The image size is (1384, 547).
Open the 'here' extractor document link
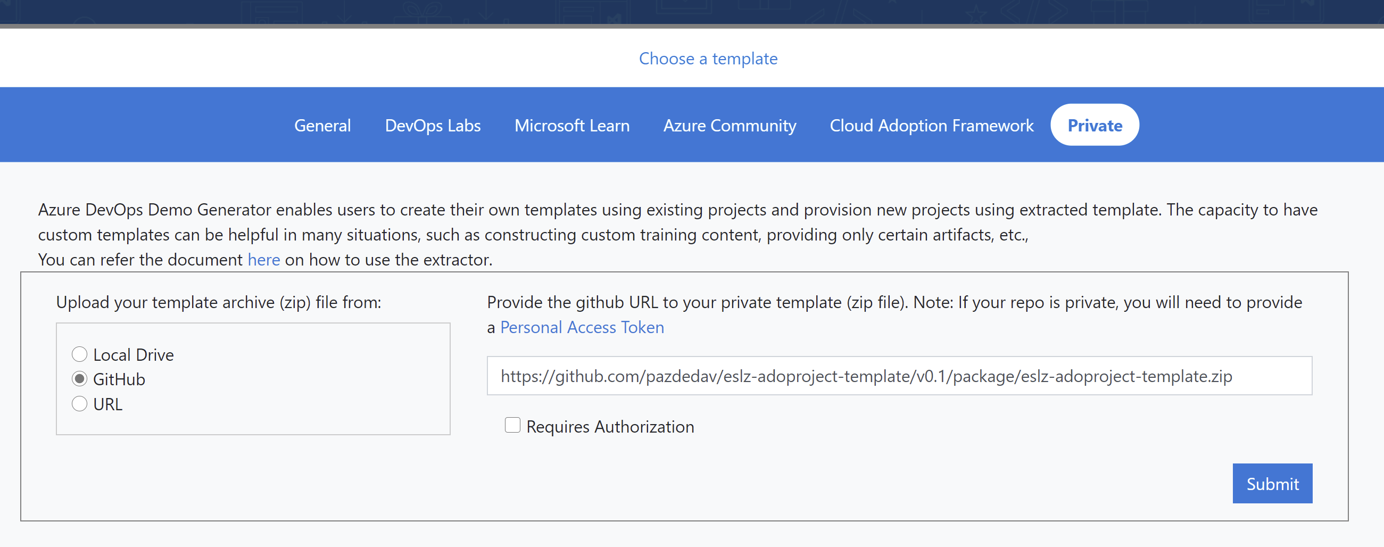(263, 260)
